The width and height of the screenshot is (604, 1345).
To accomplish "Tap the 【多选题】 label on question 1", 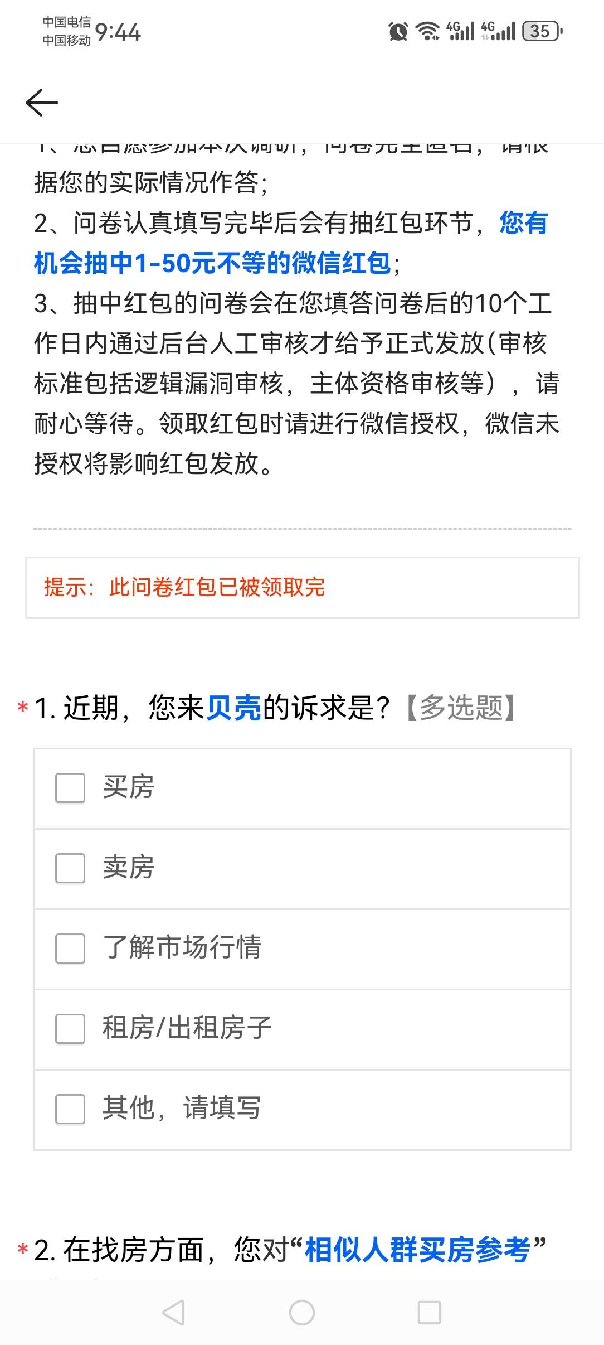I will [461, 708].
